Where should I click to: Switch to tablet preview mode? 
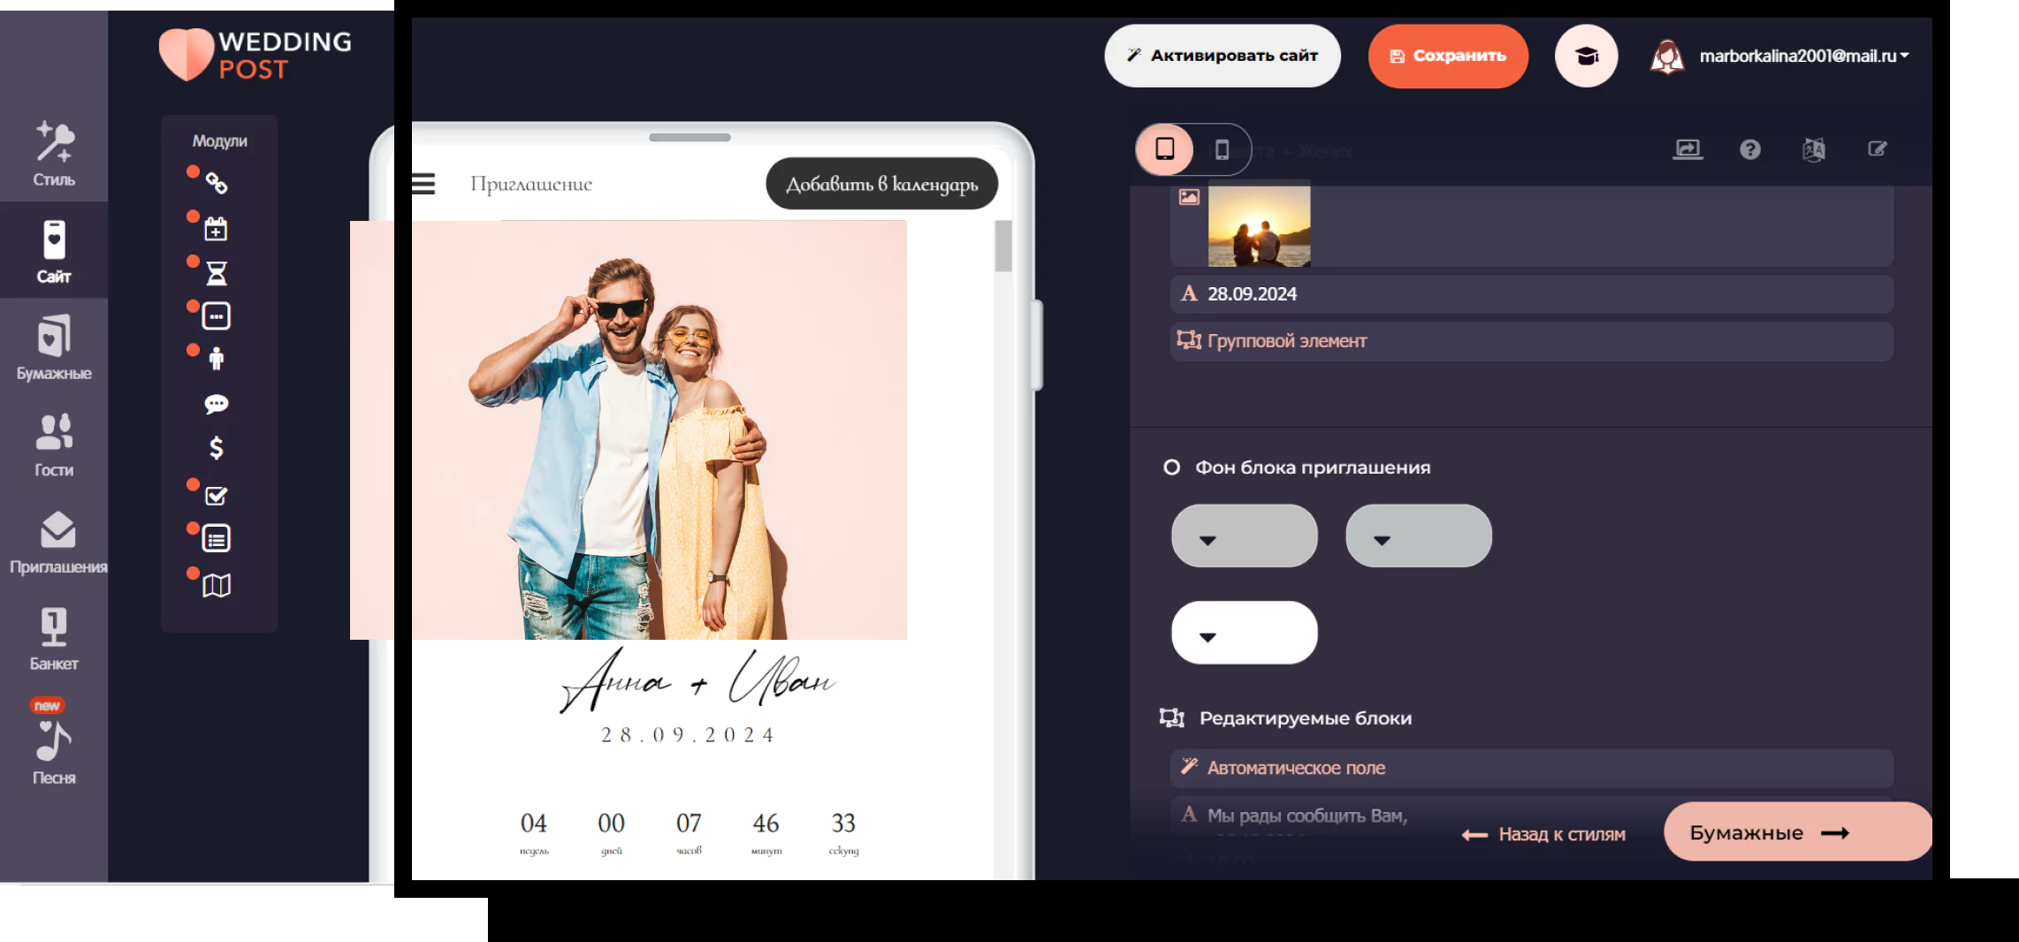(x=1165, y=149)
